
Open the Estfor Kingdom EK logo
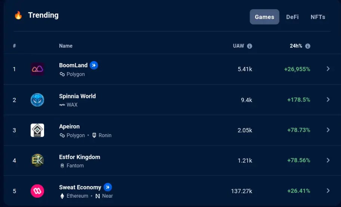coord(37,160)
